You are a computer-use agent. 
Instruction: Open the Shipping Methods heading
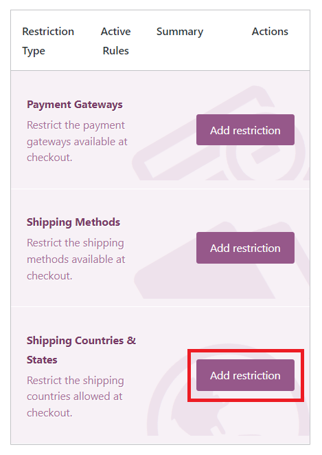73,222
